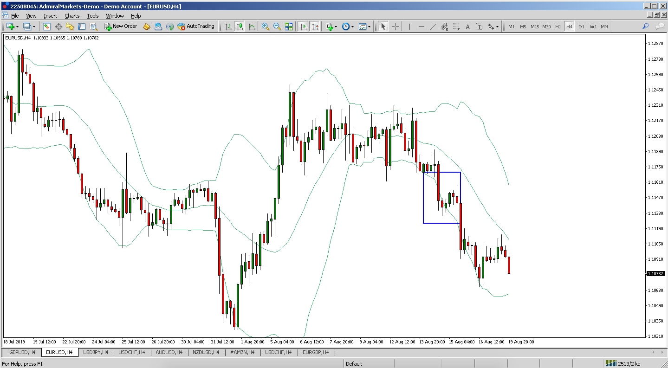Switch chart to bar chart mode

[228, 26]
